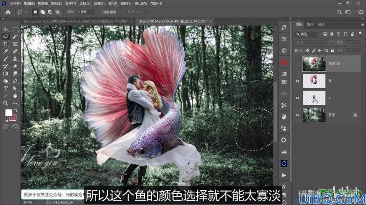Select the Brush tool
366x205 pixels.
coord(5,59)
